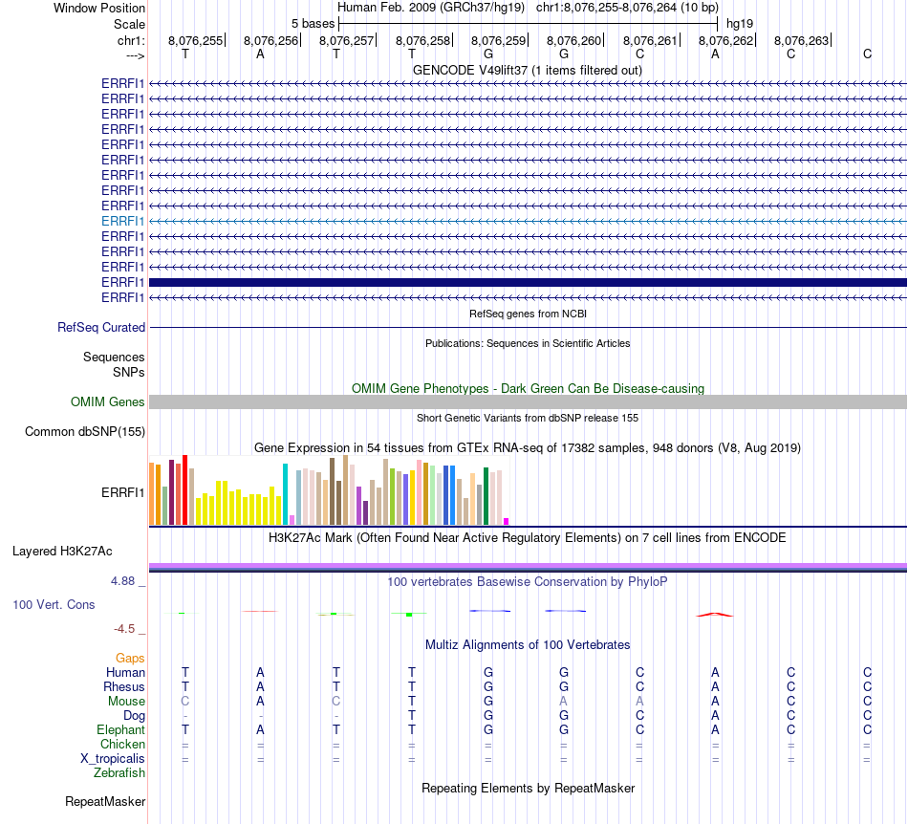The height and width of the screenshot is (824, 908).
Task: Click the short magenta bar ending GTEx chart
Action: tap(507, 522)
